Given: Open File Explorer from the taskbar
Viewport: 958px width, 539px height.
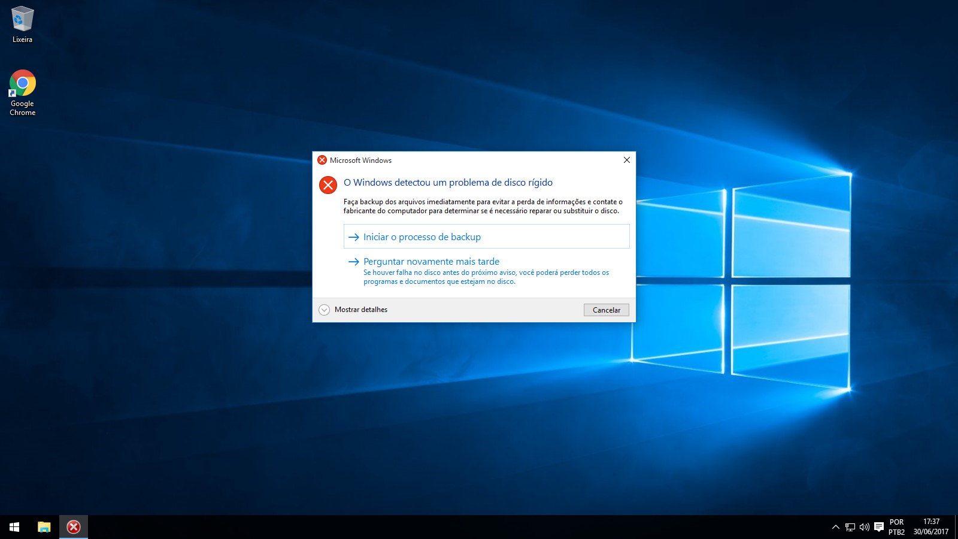Looking at the screenshot, I should point(44,527).
